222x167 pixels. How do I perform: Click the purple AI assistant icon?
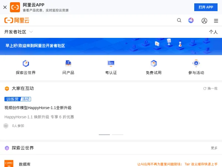click(x=191, y=20)
